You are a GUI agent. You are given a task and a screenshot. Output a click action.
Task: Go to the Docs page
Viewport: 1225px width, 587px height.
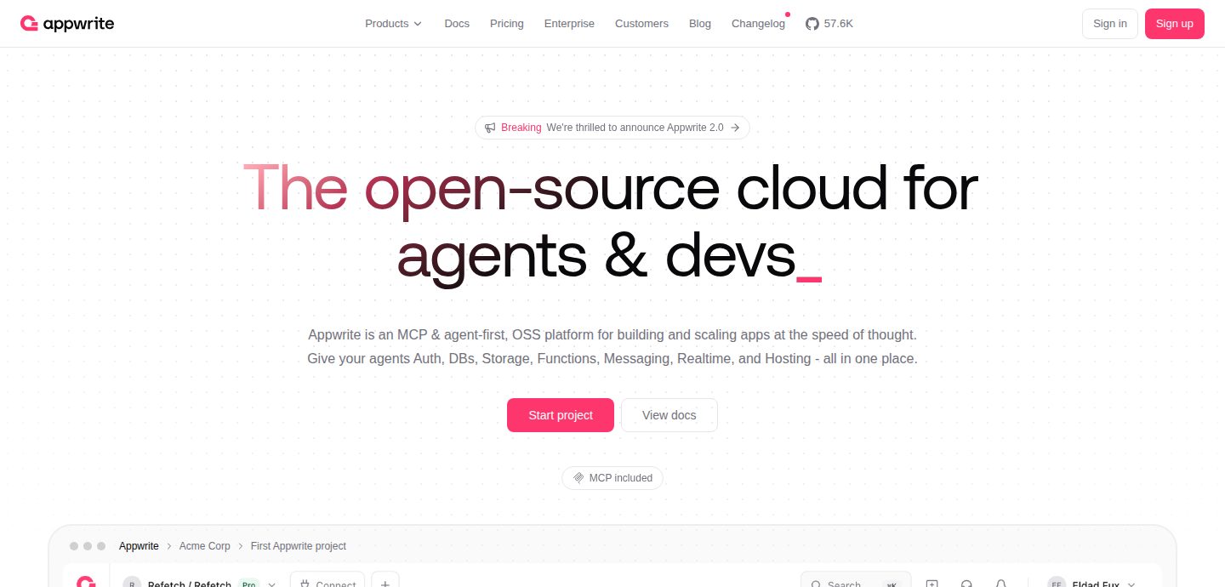click(457, 24)
